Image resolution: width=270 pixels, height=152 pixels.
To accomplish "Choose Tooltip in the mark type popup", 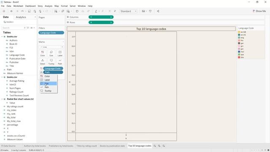I will (49, 91).
